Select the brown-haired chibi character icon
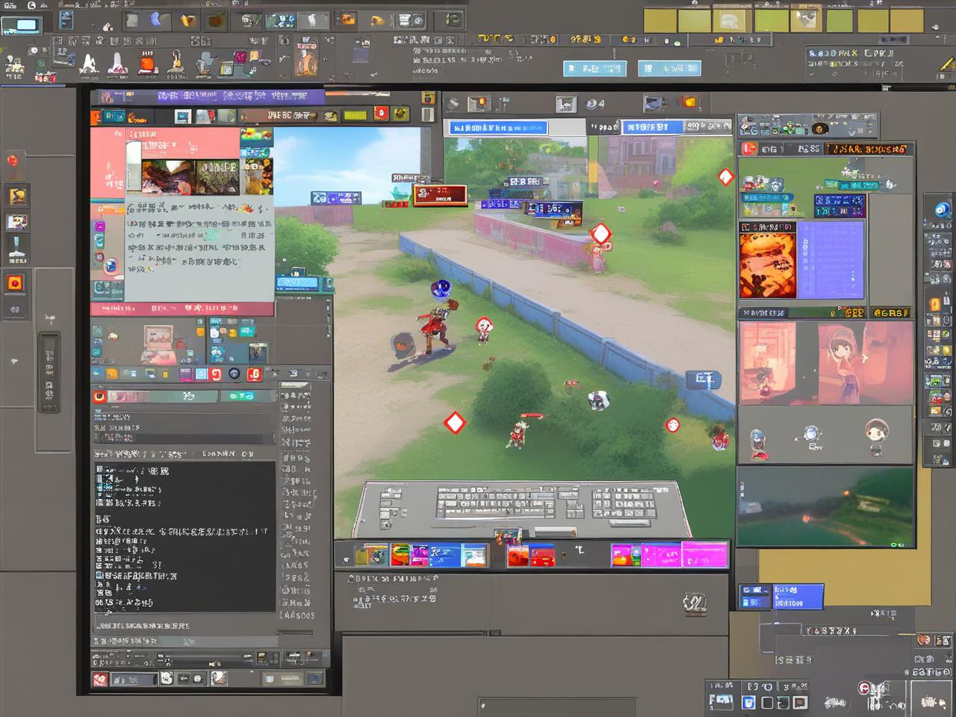The image size is (956, 717). [x=875, y=436]
